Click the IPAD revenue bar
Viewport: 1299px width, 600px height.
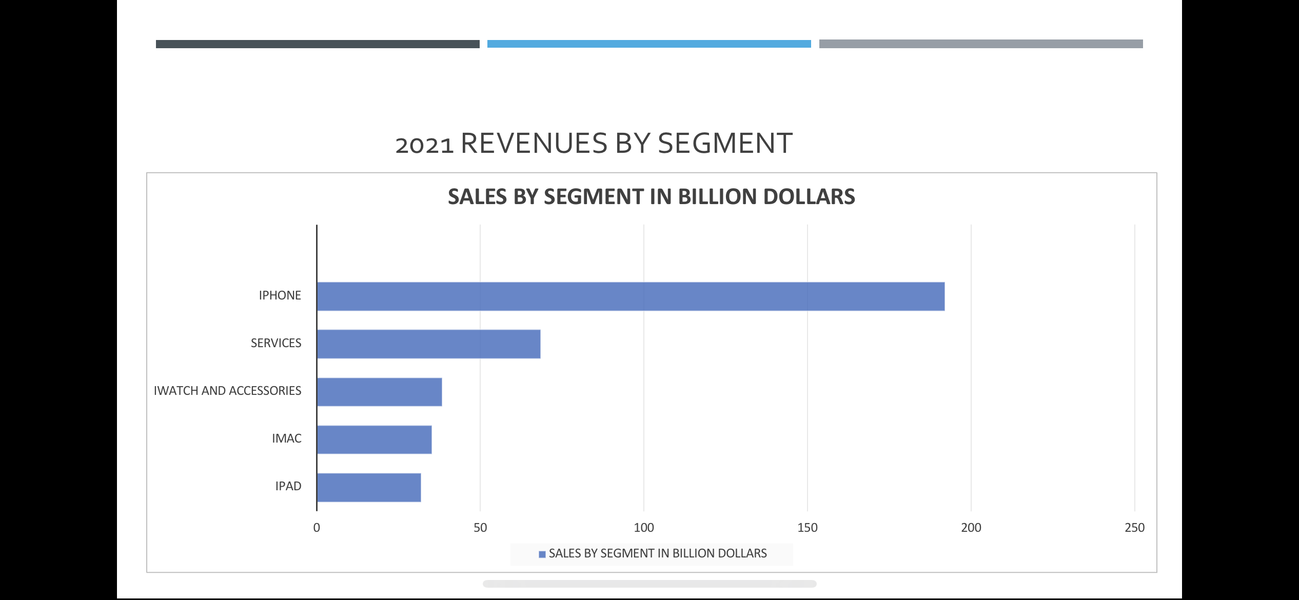click(369, 487)
